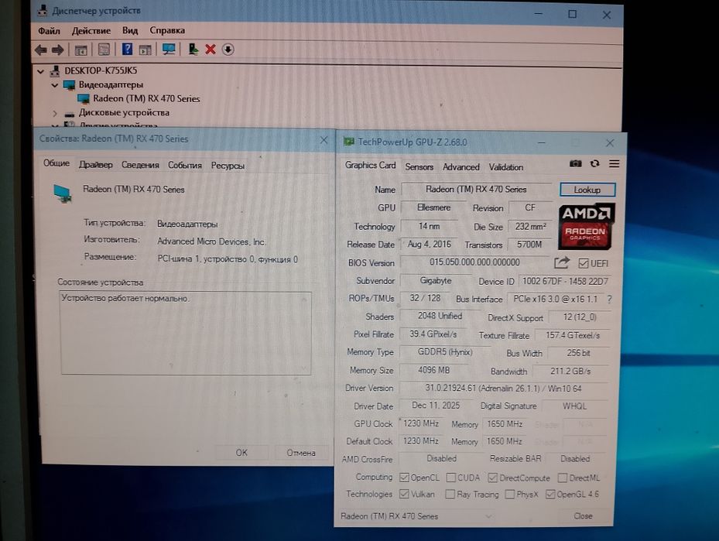The height and width of the screenshot is (541, 719).
Task: Click the Device Manager title bar icon
Action: pos(43,11)
